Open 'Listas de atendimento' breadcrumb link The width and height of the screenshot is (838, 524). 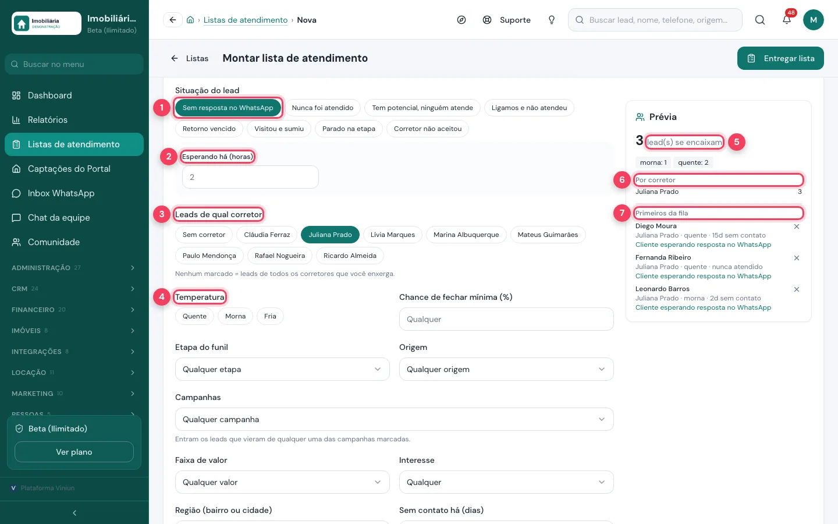point(246,20)
